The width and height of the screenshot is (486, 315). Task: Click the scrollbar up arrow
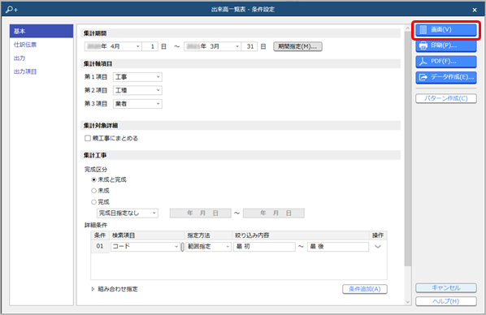[x=408, y=28]
